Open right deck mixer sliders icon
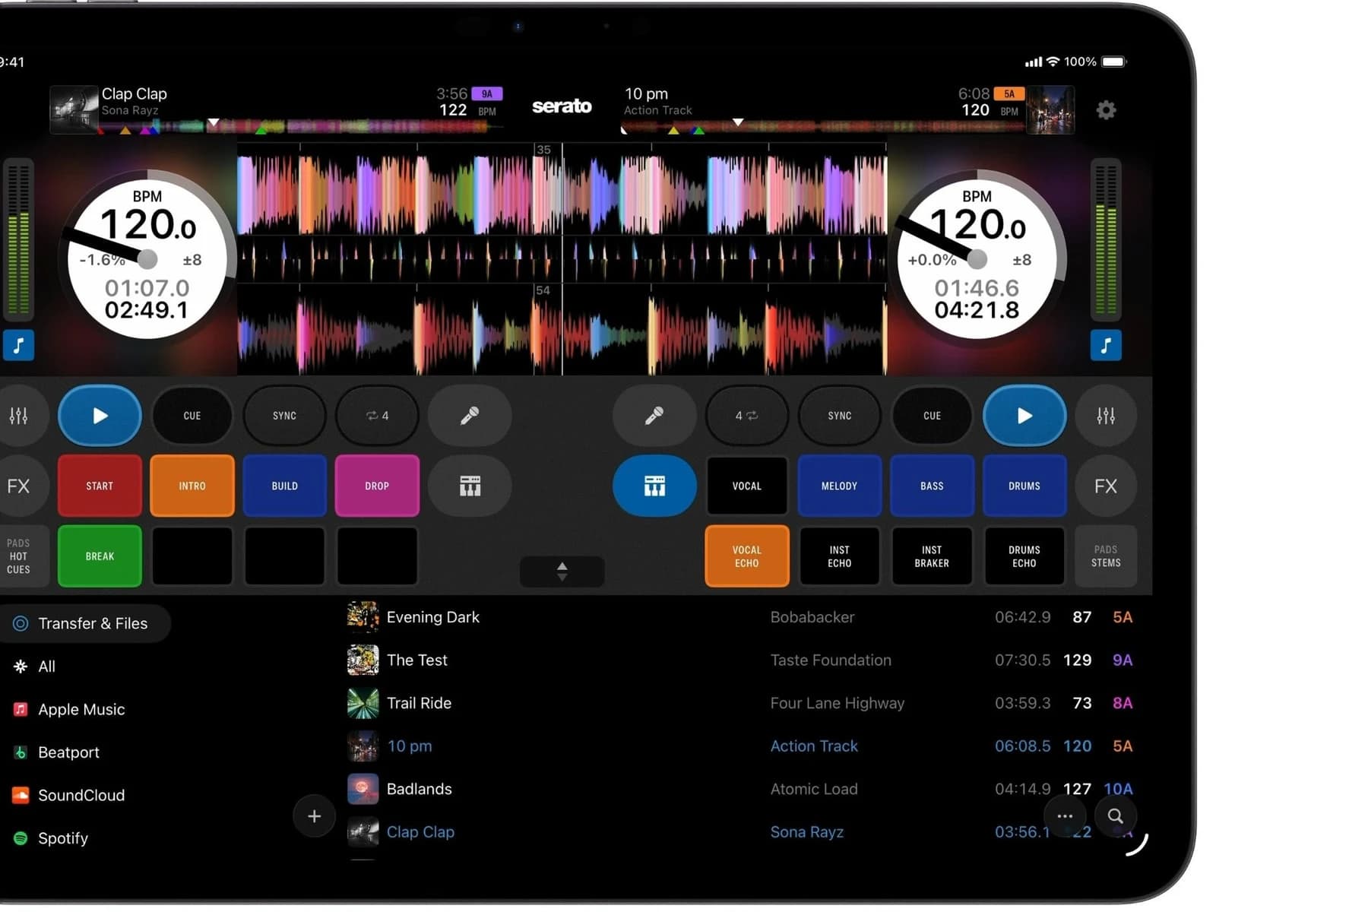 1106,416
